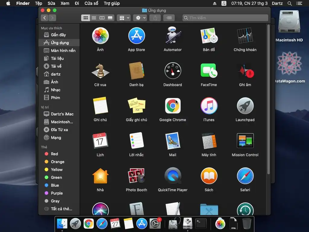Select the Máy tính calculator app
The image size is (309, 232).
click(x=209, y=141)
